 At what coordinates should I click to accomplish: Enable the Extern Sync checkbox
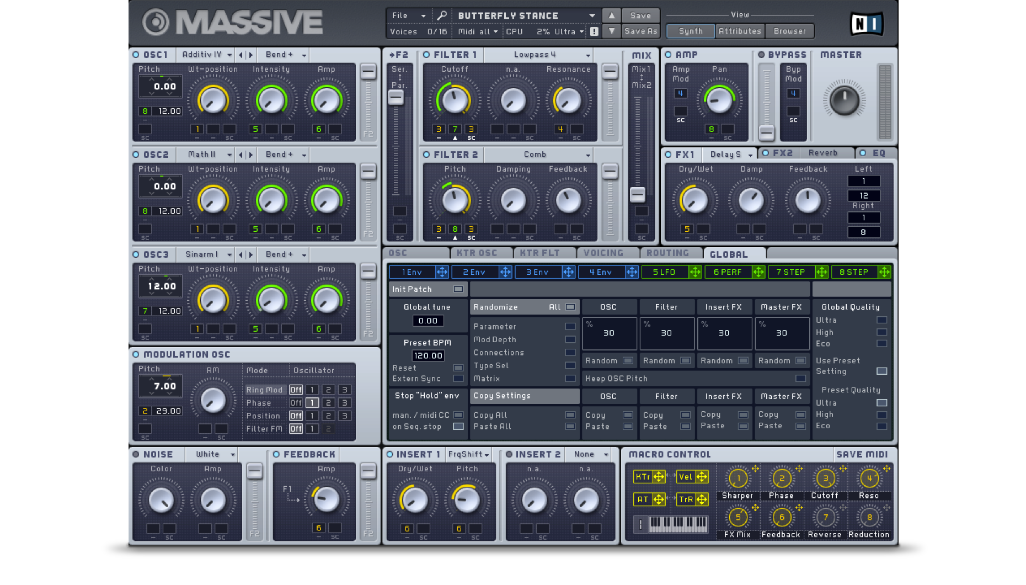458,379
